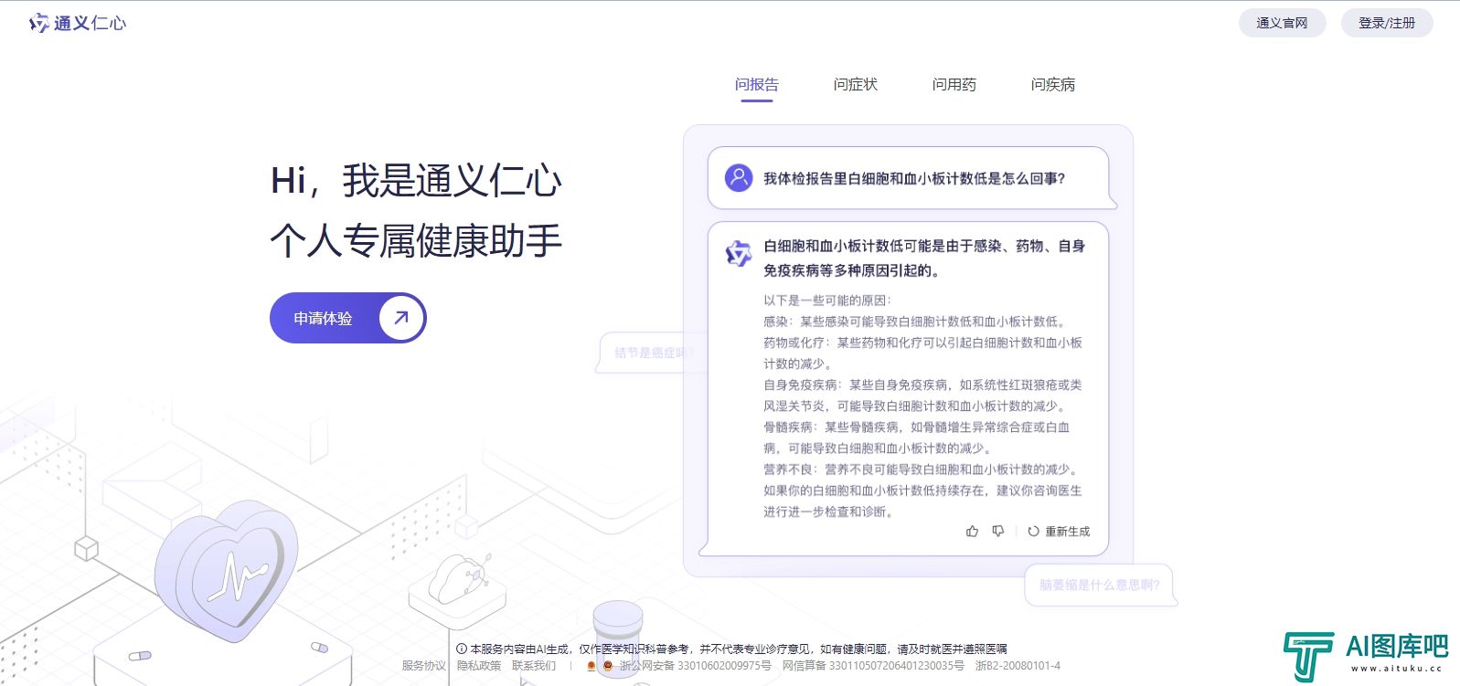Switch to the 问症状 tab
The width and height of the screenshot is (1460, 686).
click(x=856, y=85)
